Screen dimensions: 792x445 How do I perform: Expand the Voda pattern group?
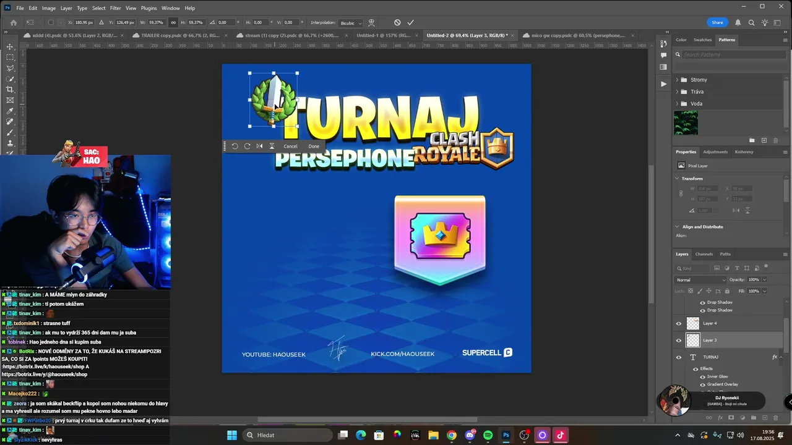pyautogui.click(x=677, y=104)
